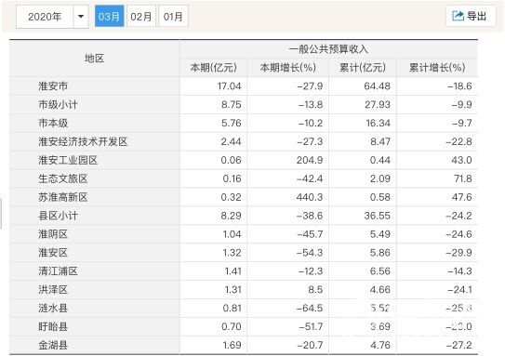Click the 36.55 cumulative value
The height and width of the screenshot is (356, 505).
pos(378,216)
